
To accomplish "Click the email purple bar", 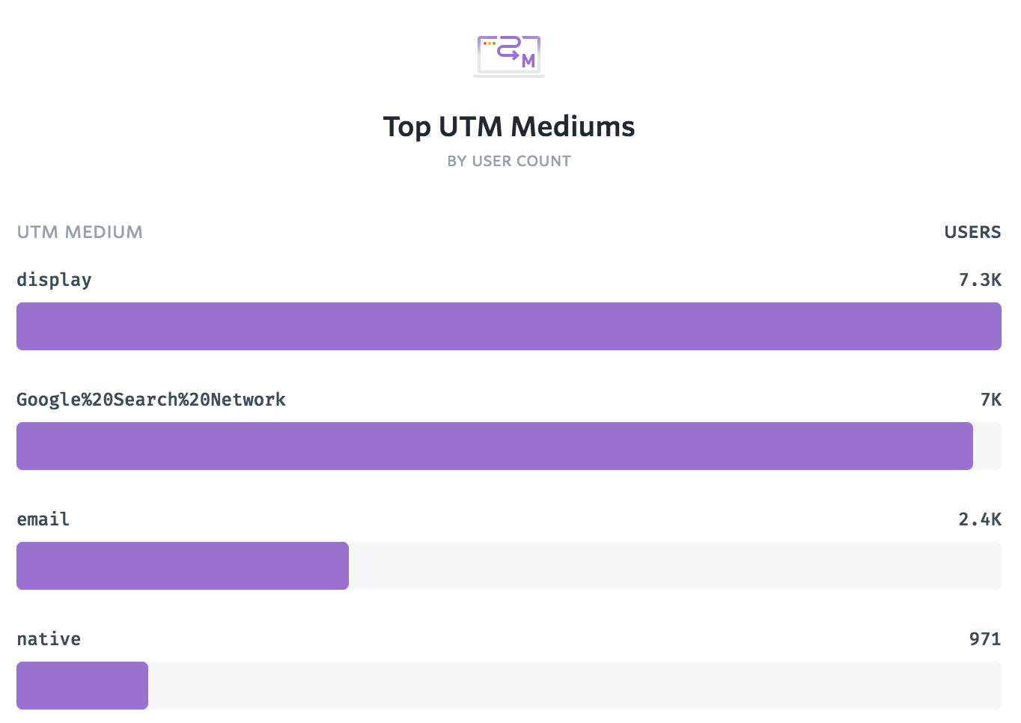I will coord(183,566).
